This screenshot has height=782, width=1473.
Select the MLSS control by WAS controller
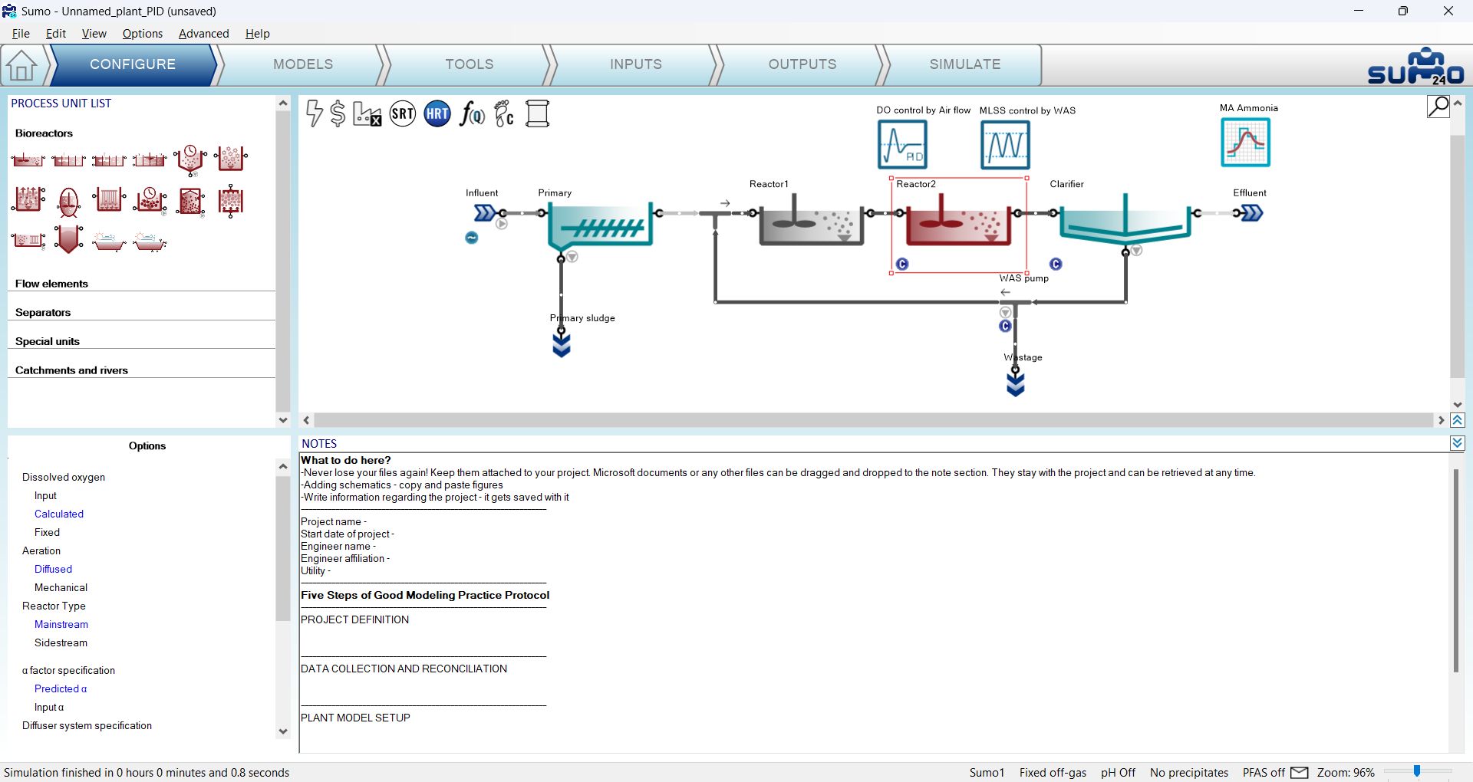pyautogui.click(x=1005, y=144)
